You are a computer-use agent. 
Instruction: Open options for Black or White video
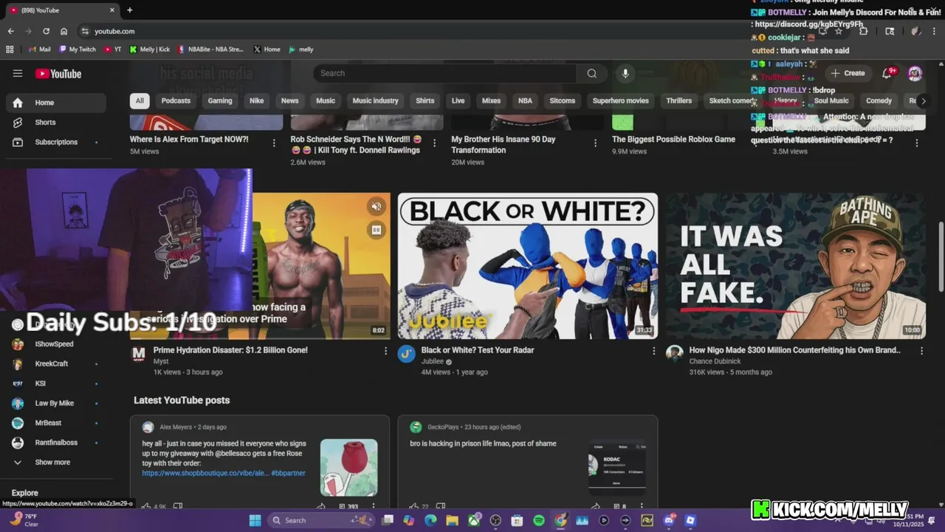point(653,351)
